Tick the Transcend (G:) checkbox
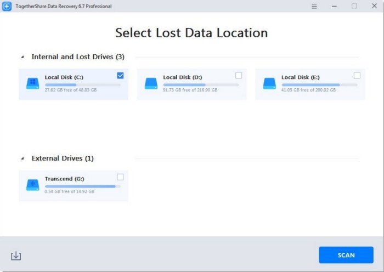Image resolution: width=384 pixels, height=272 pixels. [x=120, y=177]
